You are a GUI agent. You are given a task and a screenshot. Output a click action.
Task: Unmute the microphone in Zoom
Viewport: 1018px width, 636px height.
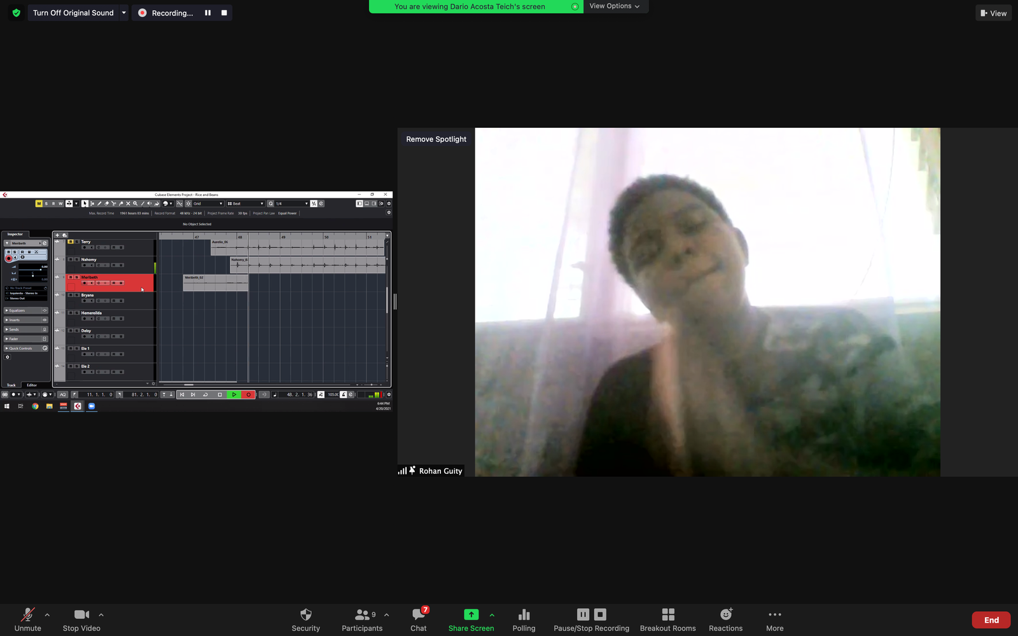tap(27, 619)
